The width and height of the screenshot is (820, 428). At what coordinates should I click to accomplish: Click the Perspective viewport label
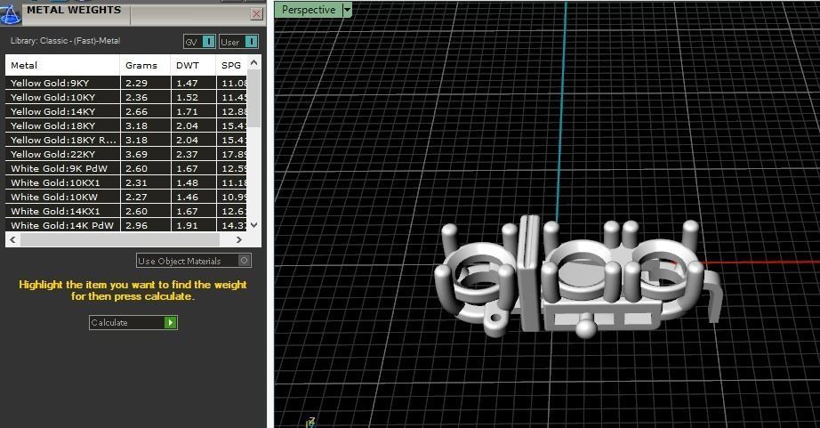309,10
